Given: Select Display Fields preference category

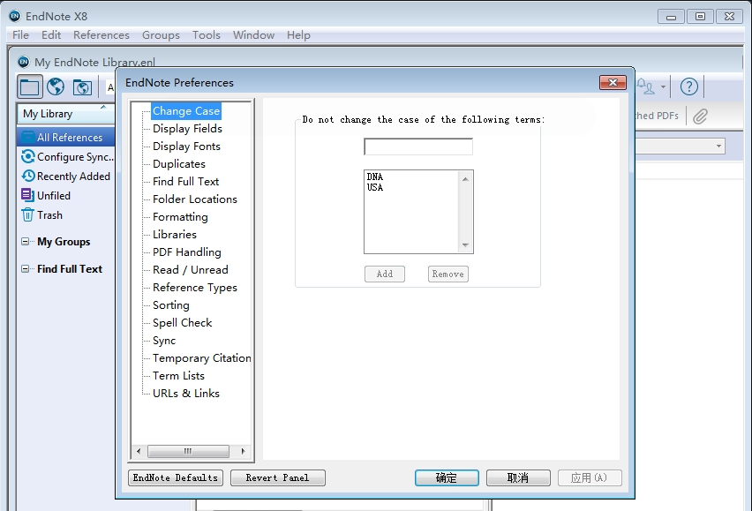Looking at the screenshot, I should point(187,129).
